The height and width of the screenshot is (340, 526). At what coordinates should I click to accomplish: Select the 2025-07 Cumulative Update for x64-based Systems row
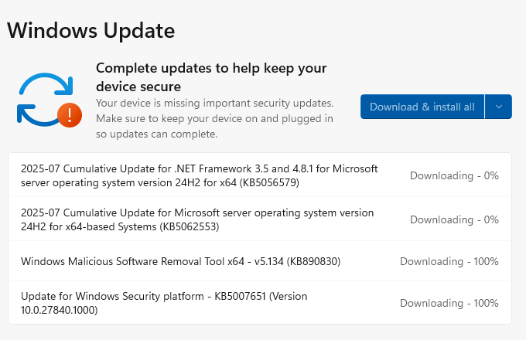197,219
